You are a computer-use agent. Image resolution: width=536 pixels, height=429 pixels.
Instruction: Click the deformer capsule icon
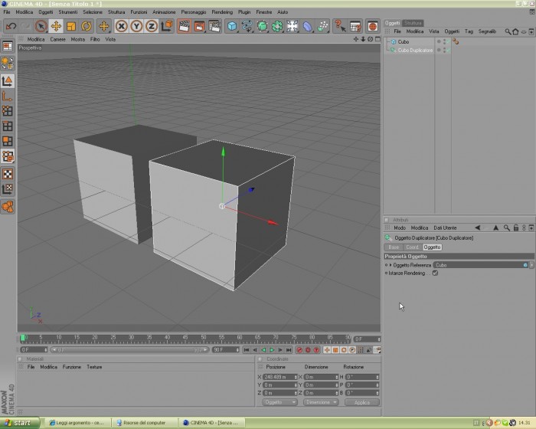307,26
